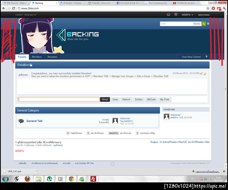Click the Refresh button in shoutbox
The height and width of the screenshot is (190, 228).
[126, 99]
